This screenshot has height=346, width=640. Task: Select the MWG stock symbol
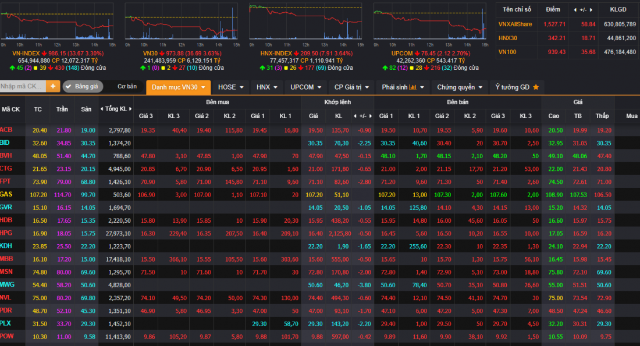(8, 285)
